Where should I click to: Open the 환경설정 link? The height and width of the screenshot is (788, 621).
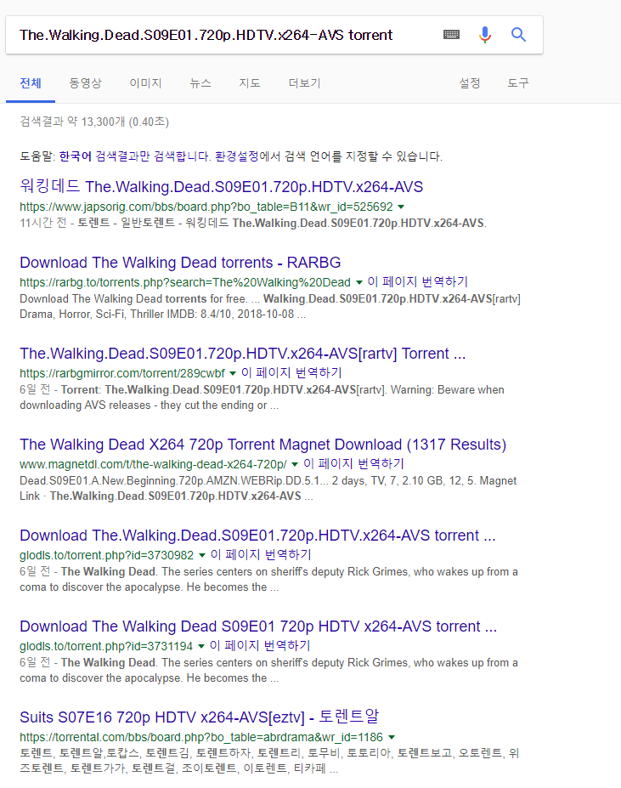(x=236, y=156)
